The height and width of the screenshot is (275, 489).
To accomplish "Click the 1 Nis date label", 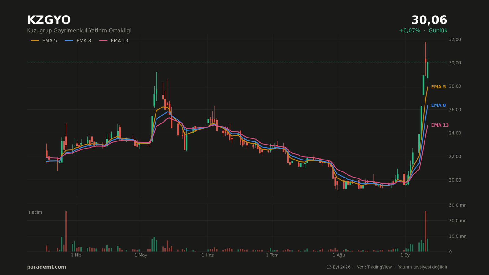I will [76, 255].
